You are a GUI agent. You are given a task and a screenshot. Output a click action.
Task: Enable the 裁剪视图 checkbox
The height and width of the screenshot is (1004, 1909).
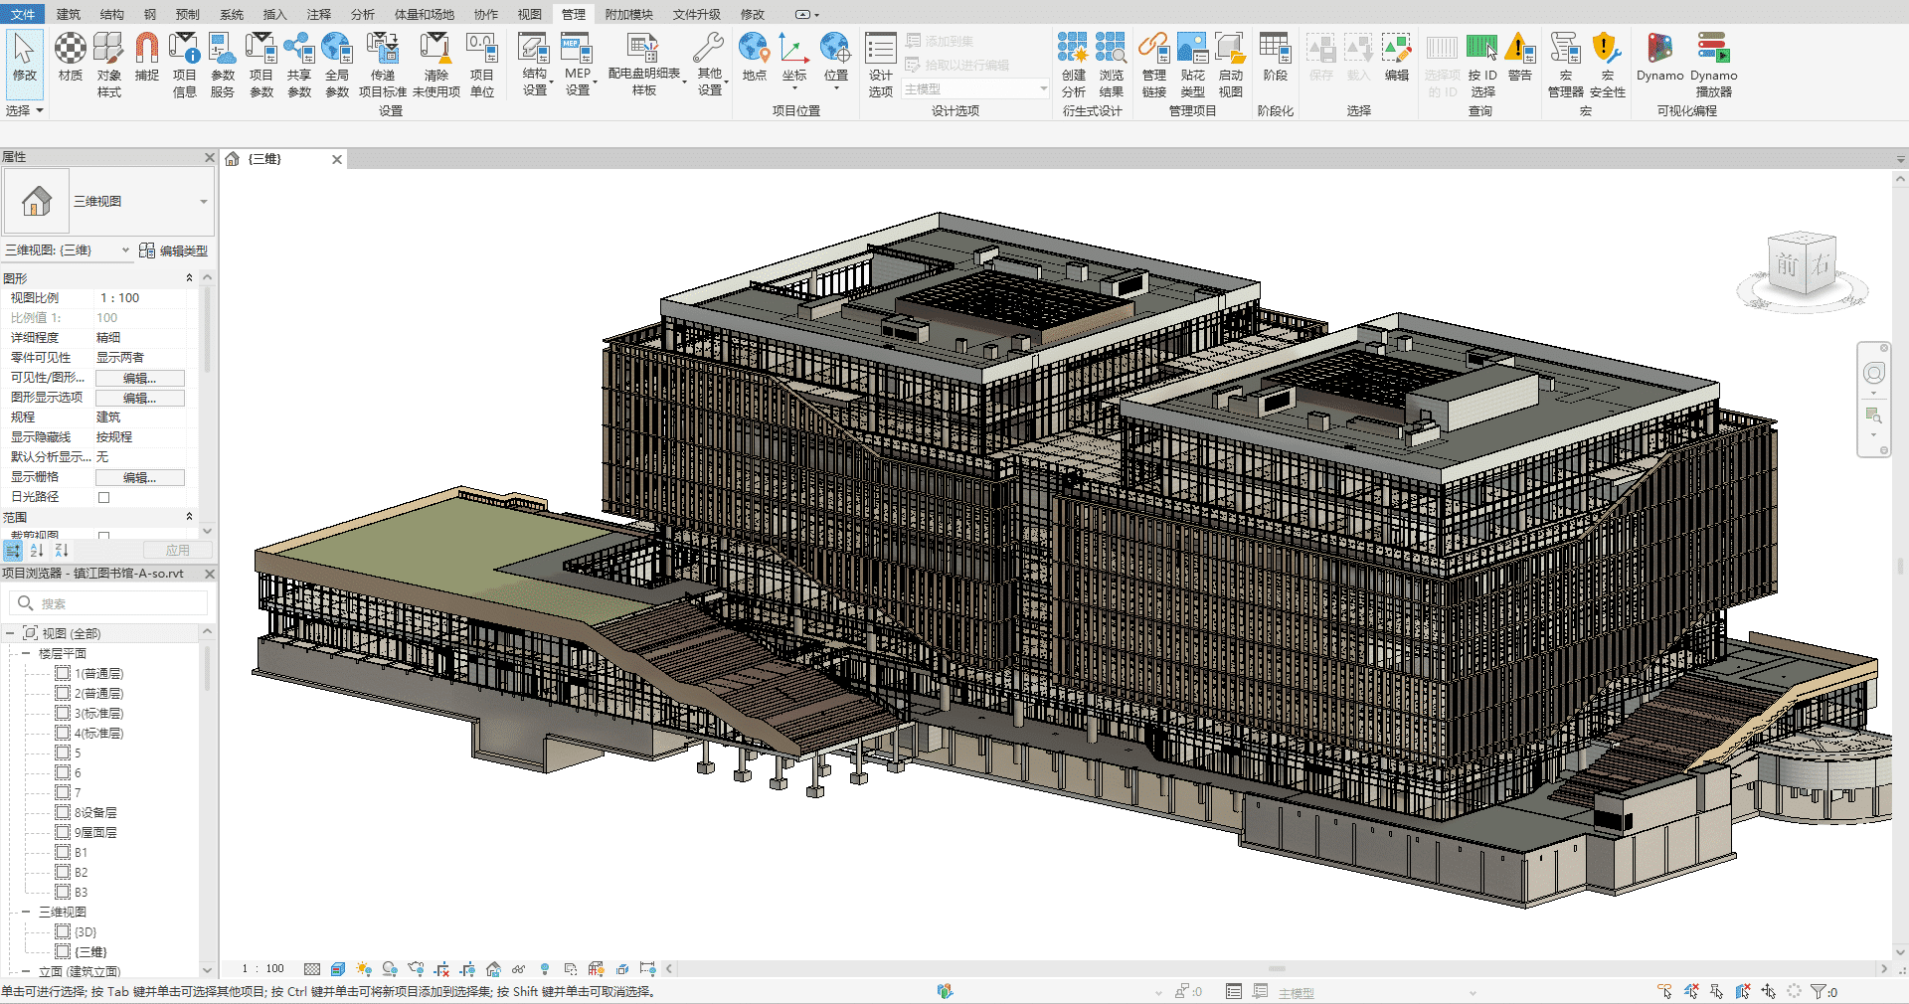click(103, 536)
